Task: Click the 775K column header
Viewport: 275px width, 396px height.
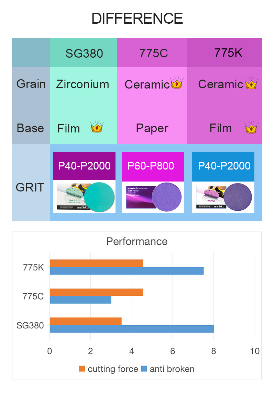Action: click(x=224, y=53)
